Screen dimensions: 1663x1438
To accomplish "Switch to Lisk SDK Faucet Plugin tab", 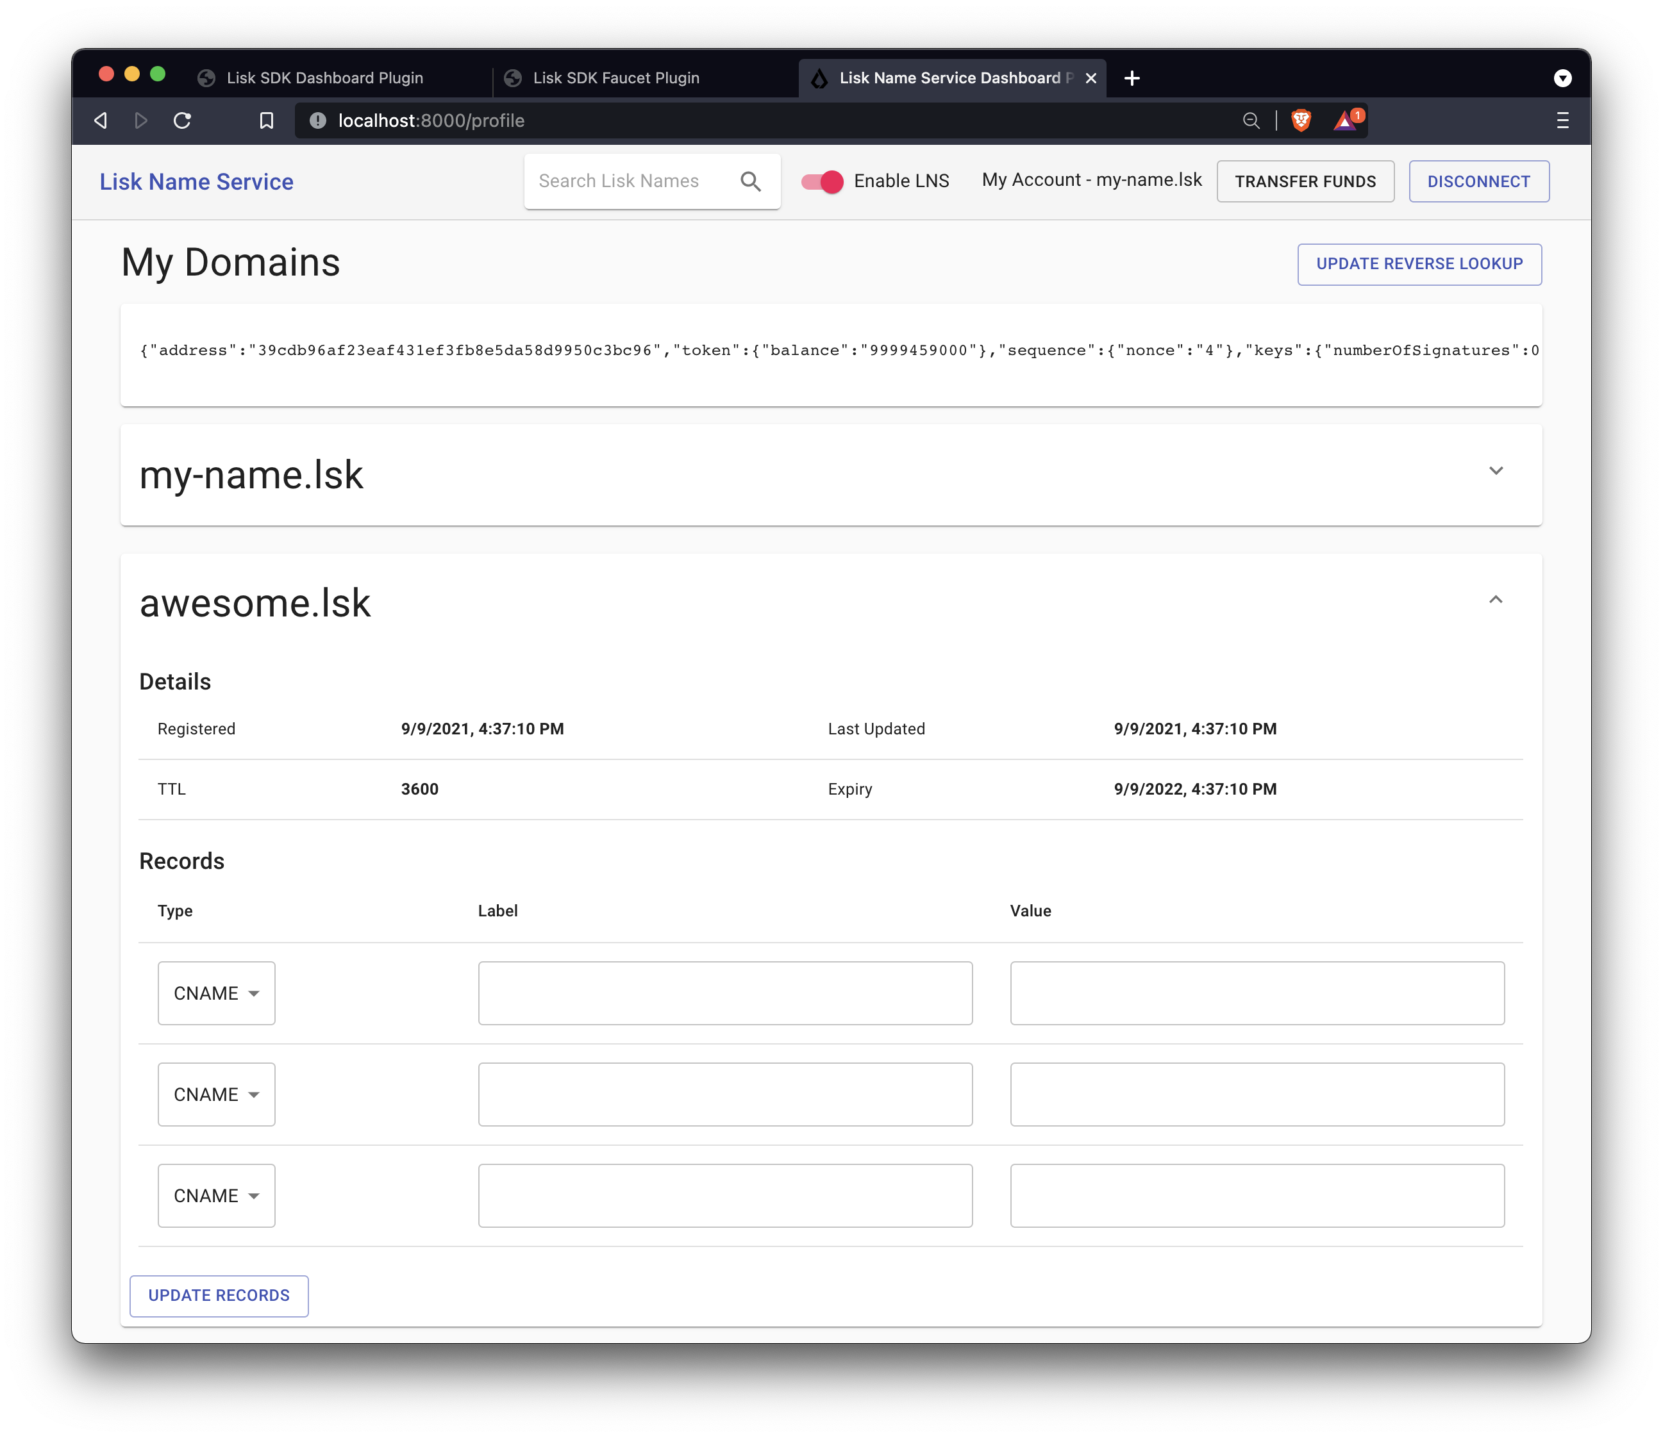I will click(x=615, y=78).
